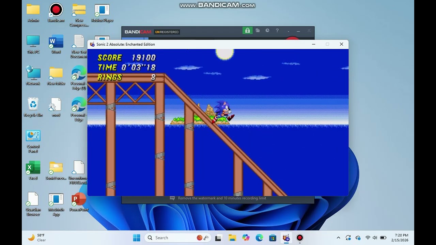
Task: Click the UNREGISTERED label in Bandicam
Action: pos(167,32)
